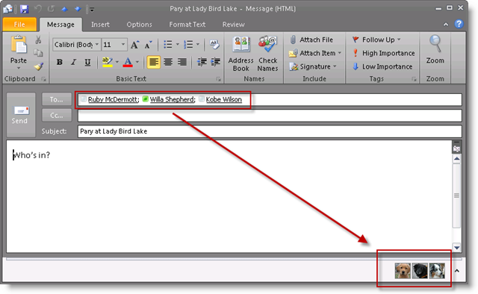Click the Shrink Font icon

pyautogui.click(x=148, y=45)
